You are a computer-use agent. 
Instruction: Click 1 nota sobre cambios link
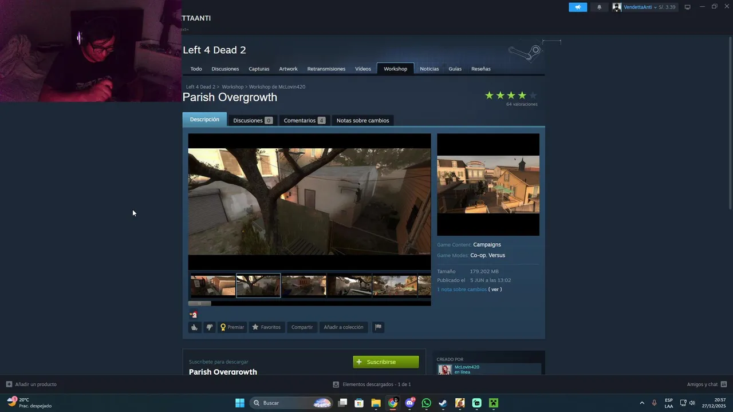(462, 290)
